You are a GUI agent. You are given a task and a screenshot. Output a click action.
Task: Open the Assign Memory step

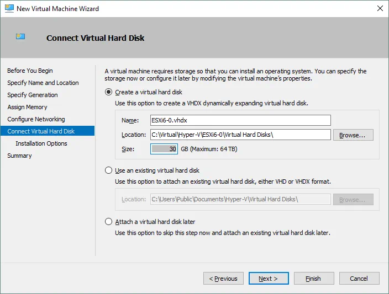27,107
